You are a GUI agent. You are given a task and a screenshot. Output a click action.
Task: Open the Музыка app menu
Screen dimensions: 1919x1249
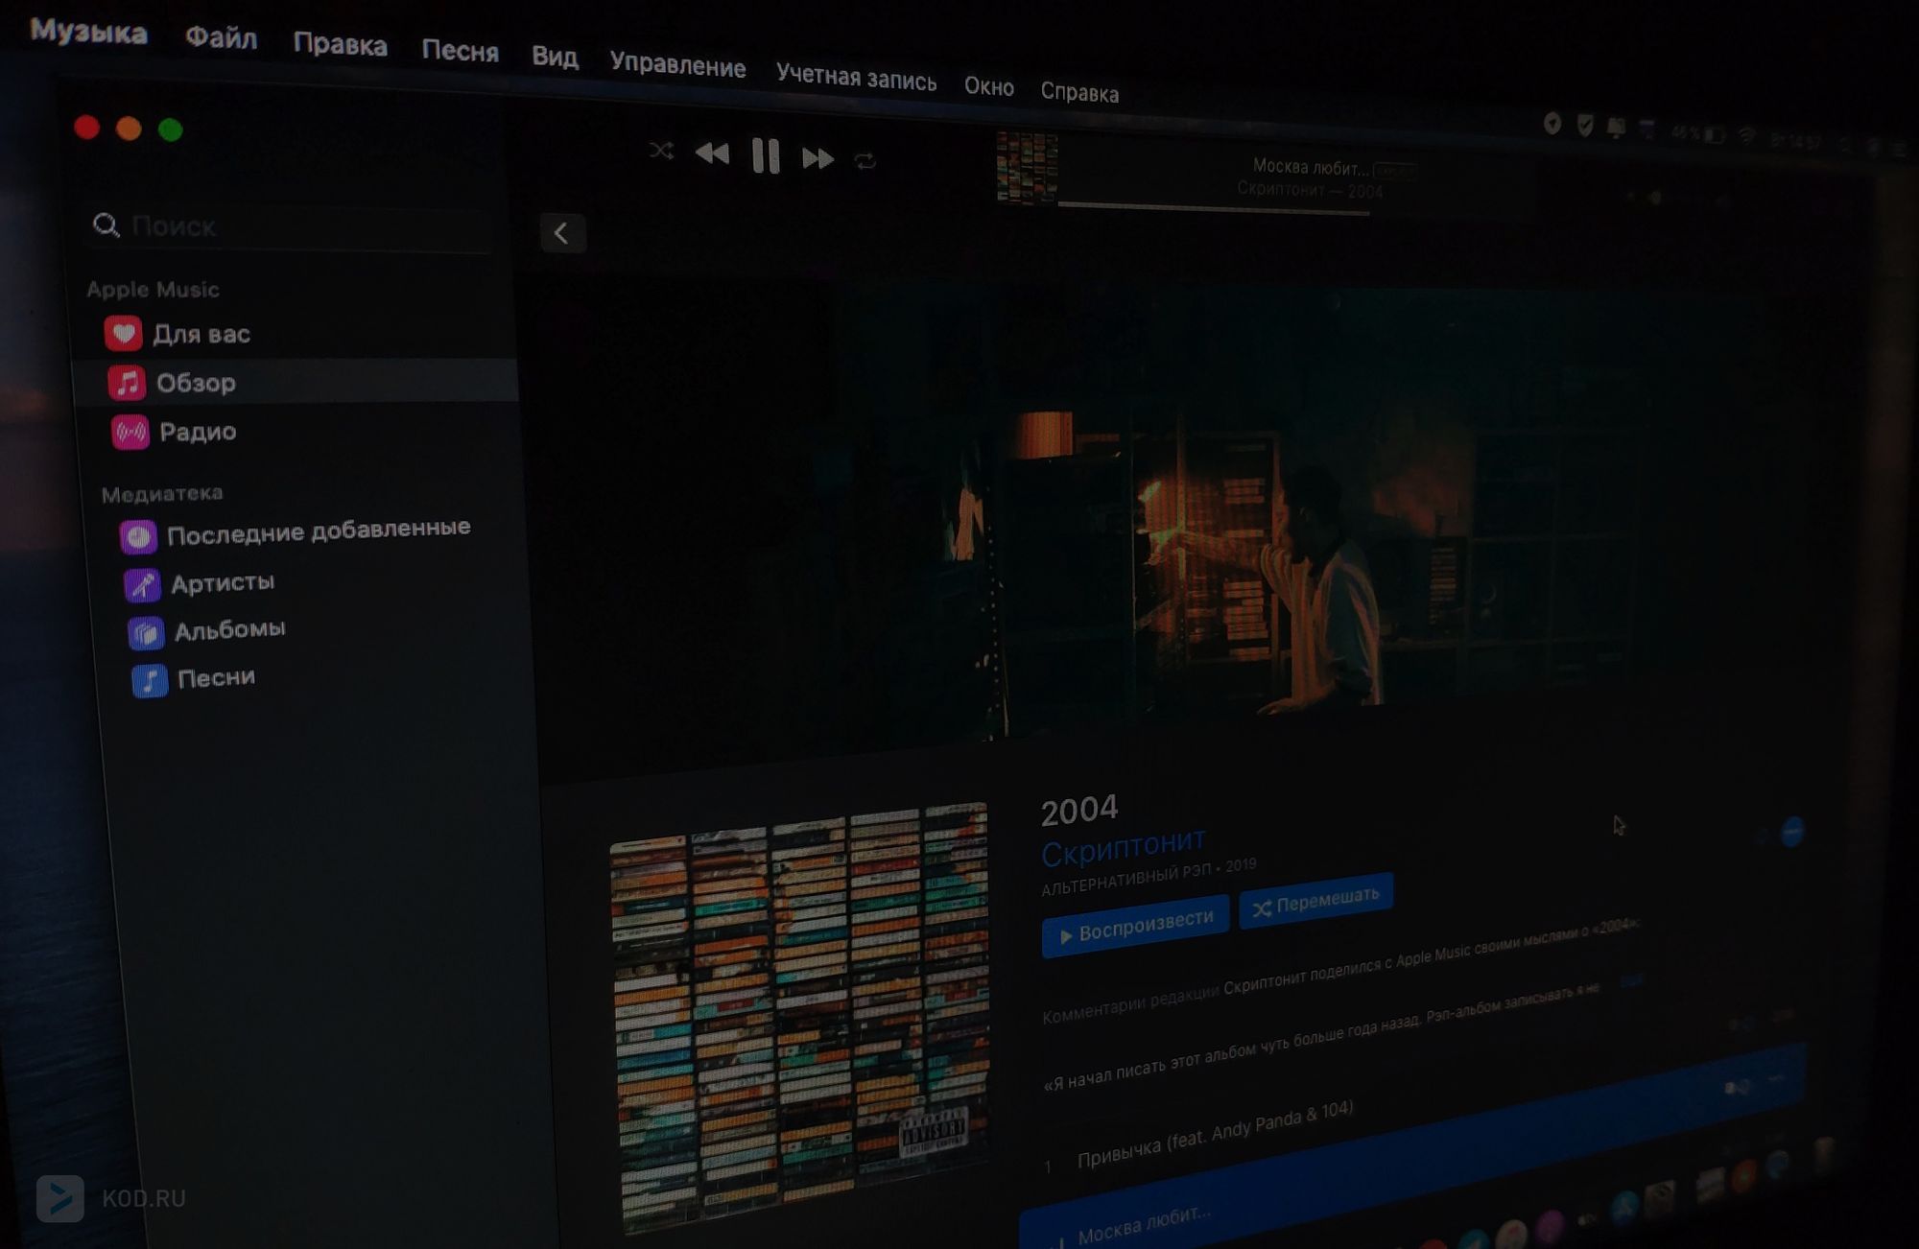click(88, 31)
